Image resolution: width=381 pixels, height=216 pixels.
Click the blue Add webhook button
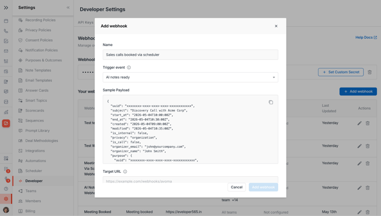coord(358,92)
